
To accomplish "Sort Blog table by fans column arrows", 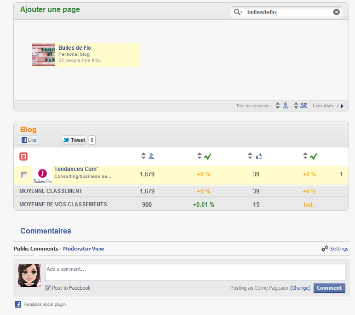I will [x=143, y=156].
